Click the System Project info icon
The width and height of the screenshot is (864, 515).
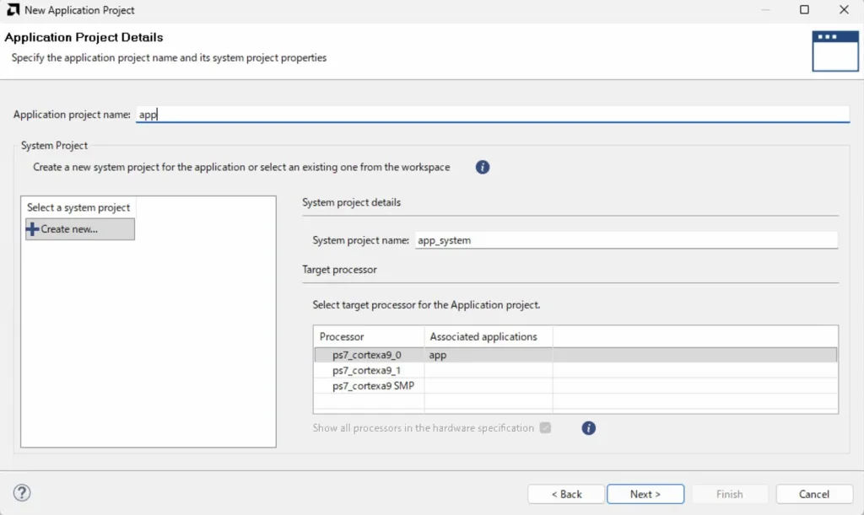[483, 167]
